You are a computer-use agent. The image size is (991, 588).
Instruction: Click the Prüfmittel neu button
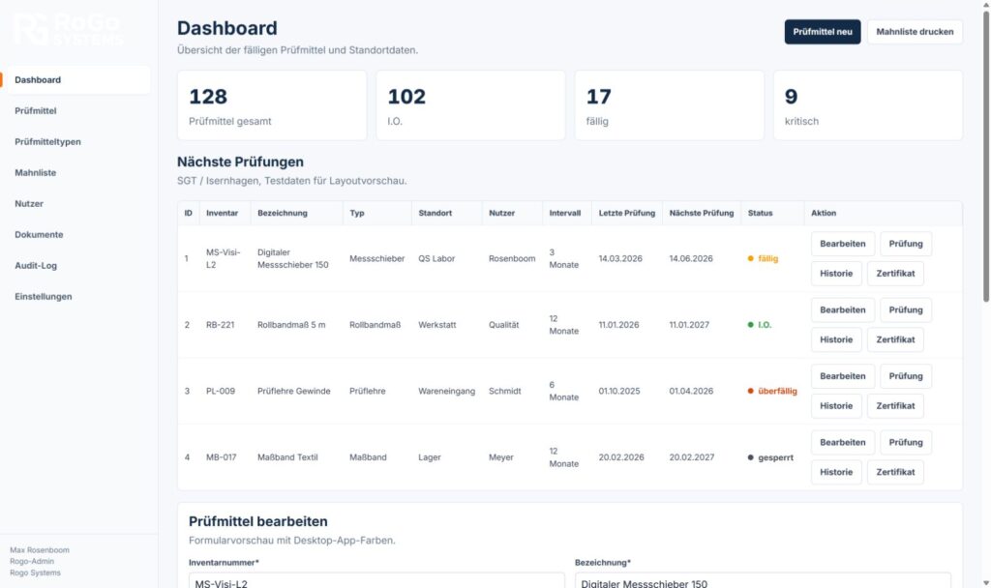click(823, 32)
